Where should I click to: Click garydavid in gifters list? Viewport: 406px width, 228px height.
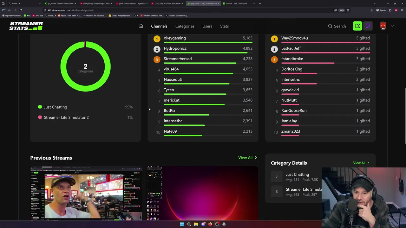pos(290,90)
